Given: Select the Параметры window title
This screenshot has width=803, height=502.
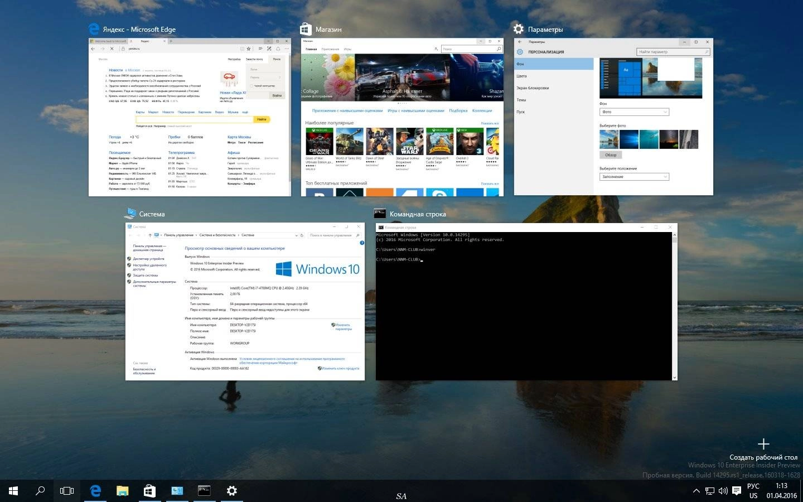Looking at the screenshot, I should point(545,30).
